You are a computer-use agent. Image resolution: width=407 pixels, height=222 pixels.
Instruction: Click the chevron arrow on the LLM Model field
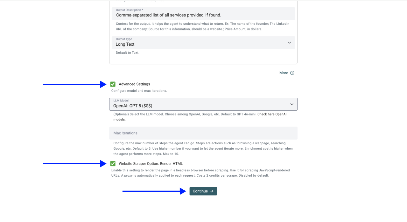click(x=291, y=104)
